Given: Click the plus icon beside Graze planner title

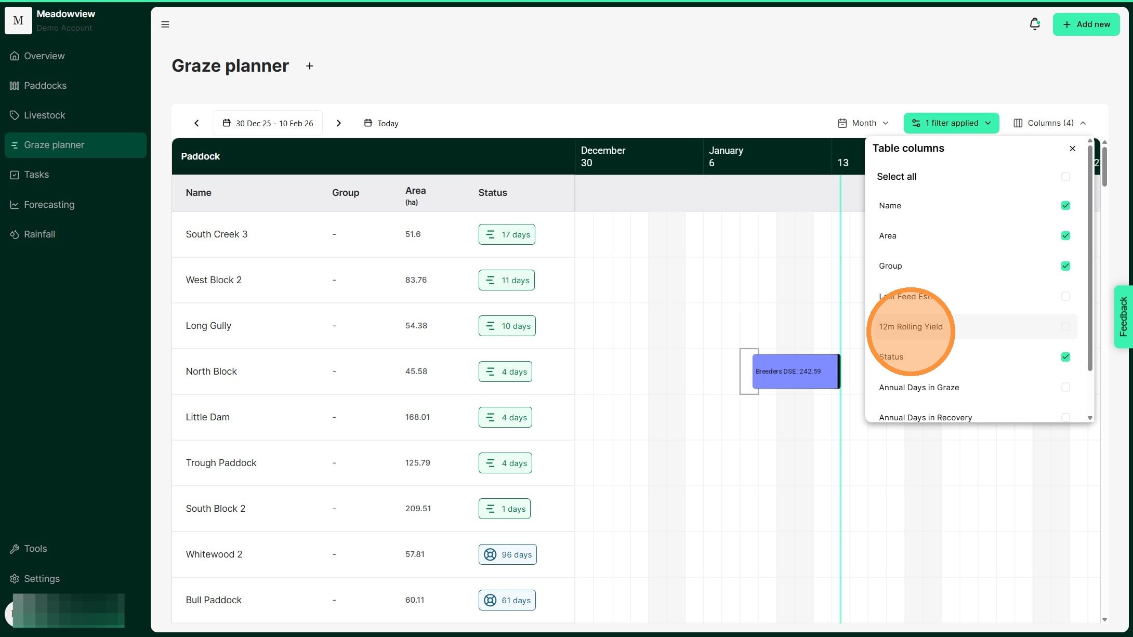Looking at the screenshot, I should 309,66.
